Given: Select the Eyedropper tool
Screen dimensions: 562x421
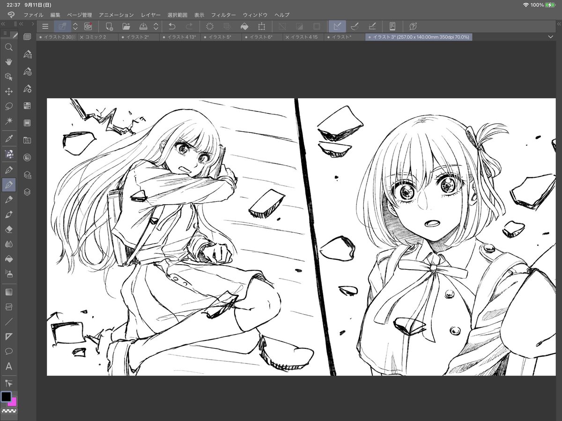Looking at the screenshot, I should pyautogui.click(x=8, y=138).
